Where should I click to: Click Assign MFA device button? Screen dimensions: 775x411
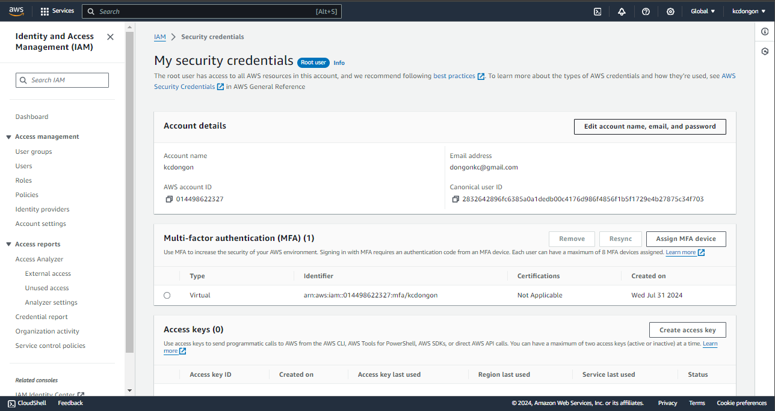point(685,239)
